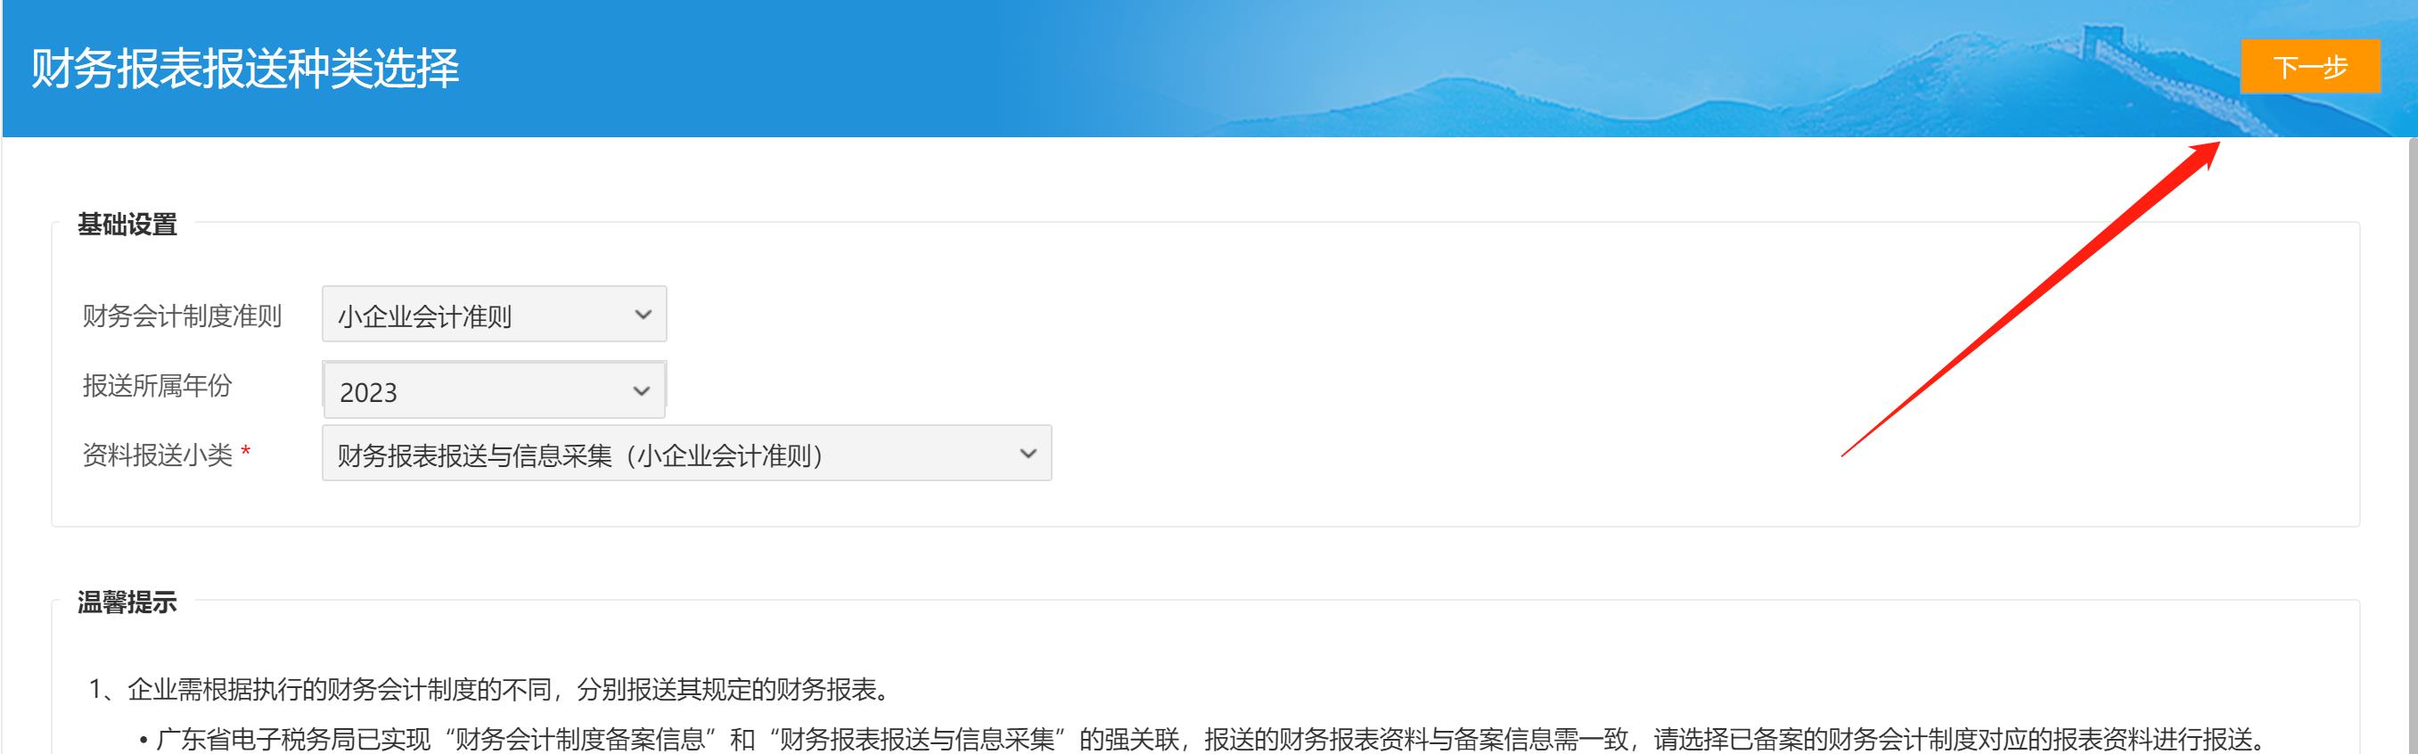Open the 财务会计制度准则 dropdown showing 小企业会计准则

[x=493, y=315]
